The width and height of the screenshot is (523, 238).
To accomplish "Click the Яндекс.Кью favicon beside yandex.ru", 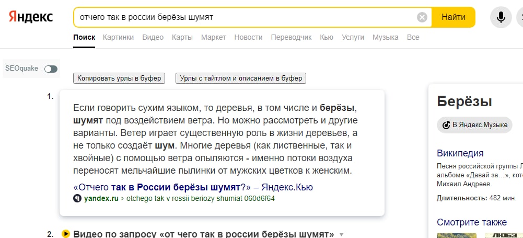I will click(77, 199).
